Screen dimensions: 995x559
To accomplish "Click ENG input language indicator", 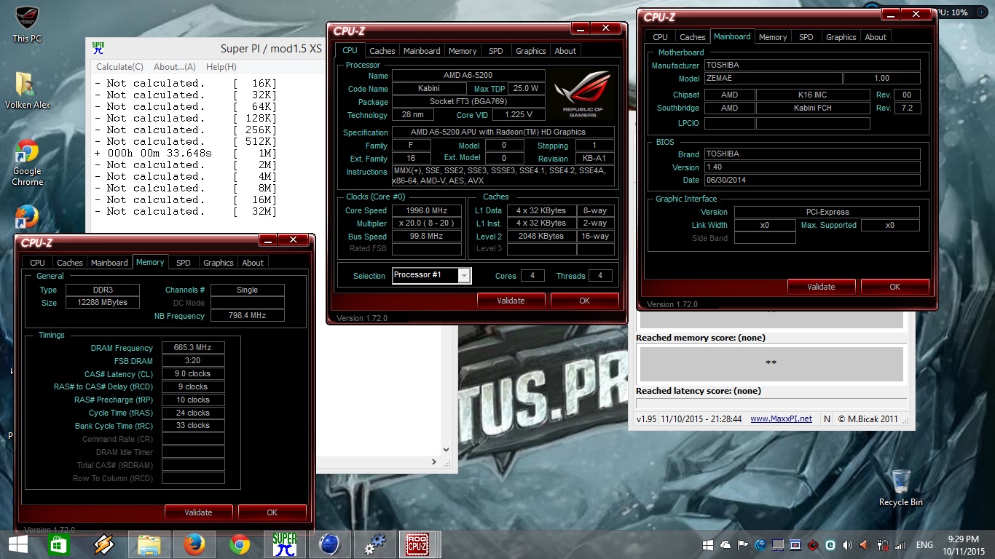I will point(924,545).
